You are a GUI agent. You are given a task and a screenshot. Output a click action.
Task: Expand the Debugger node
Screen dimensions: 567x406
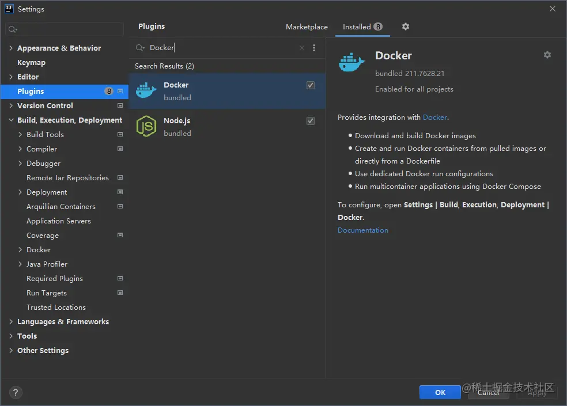pos(20,163)
